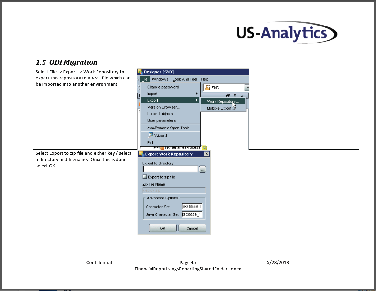Click OK in Export Work Repository dialog
Viewport: 376px width, 291px height.
click(163, 228)
